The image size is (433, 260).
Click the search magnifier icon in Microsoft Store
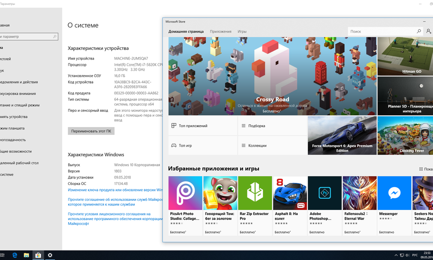click(x=419, y=31)
